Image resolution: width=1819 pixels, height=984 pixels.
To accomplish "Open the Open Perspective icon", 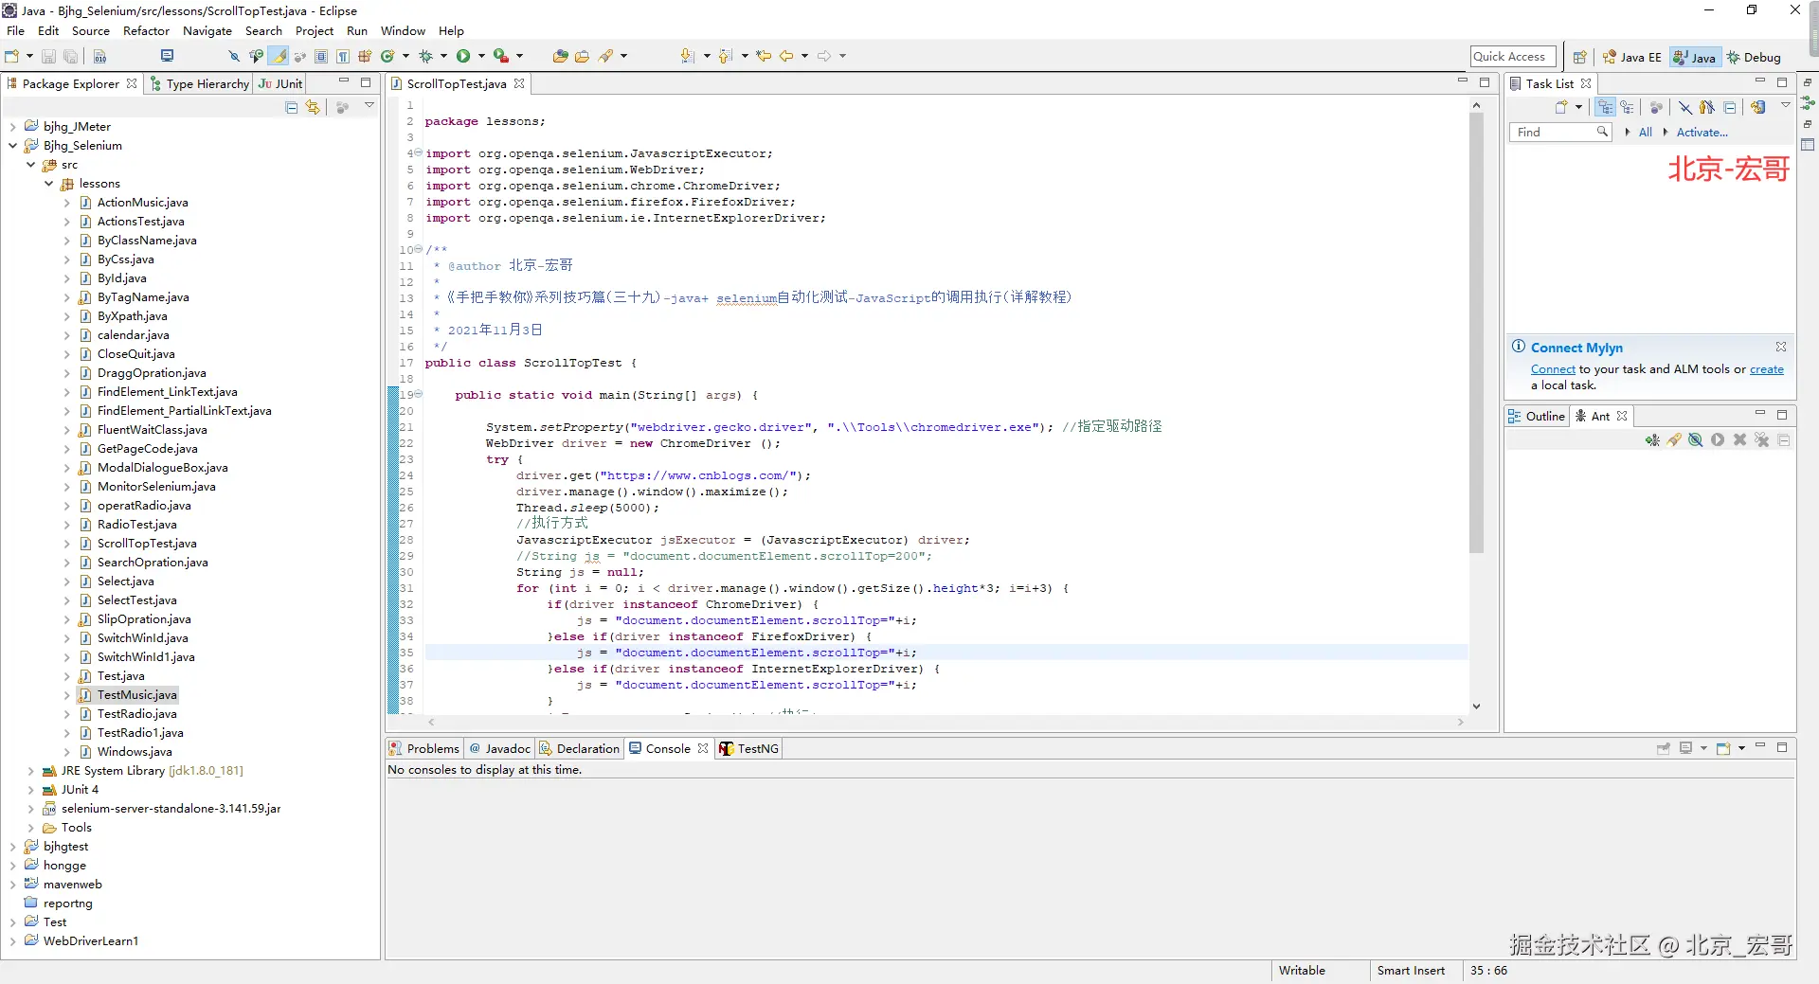I will click(x=1579, y=57).
